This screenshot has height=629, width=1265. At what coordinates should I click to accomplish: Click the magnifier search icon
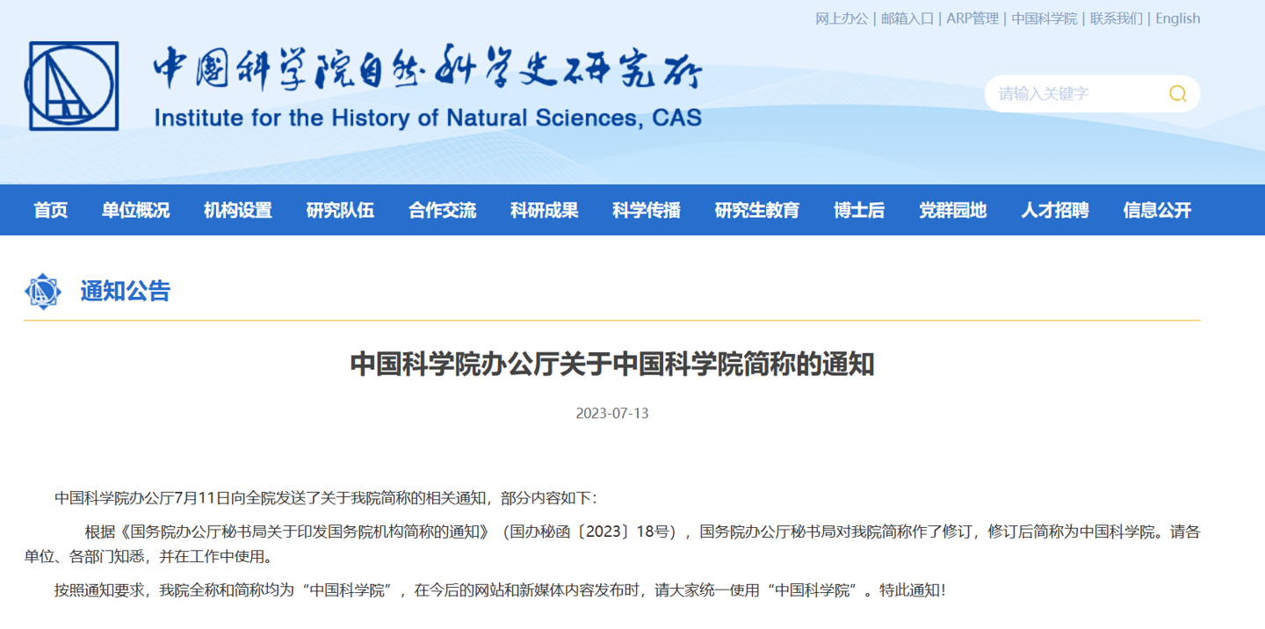1177,94
